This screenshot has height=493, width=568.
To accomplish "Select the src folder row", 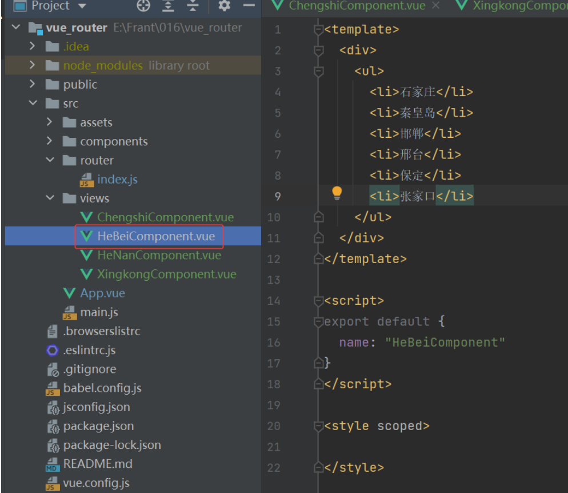I will point(133,104).
